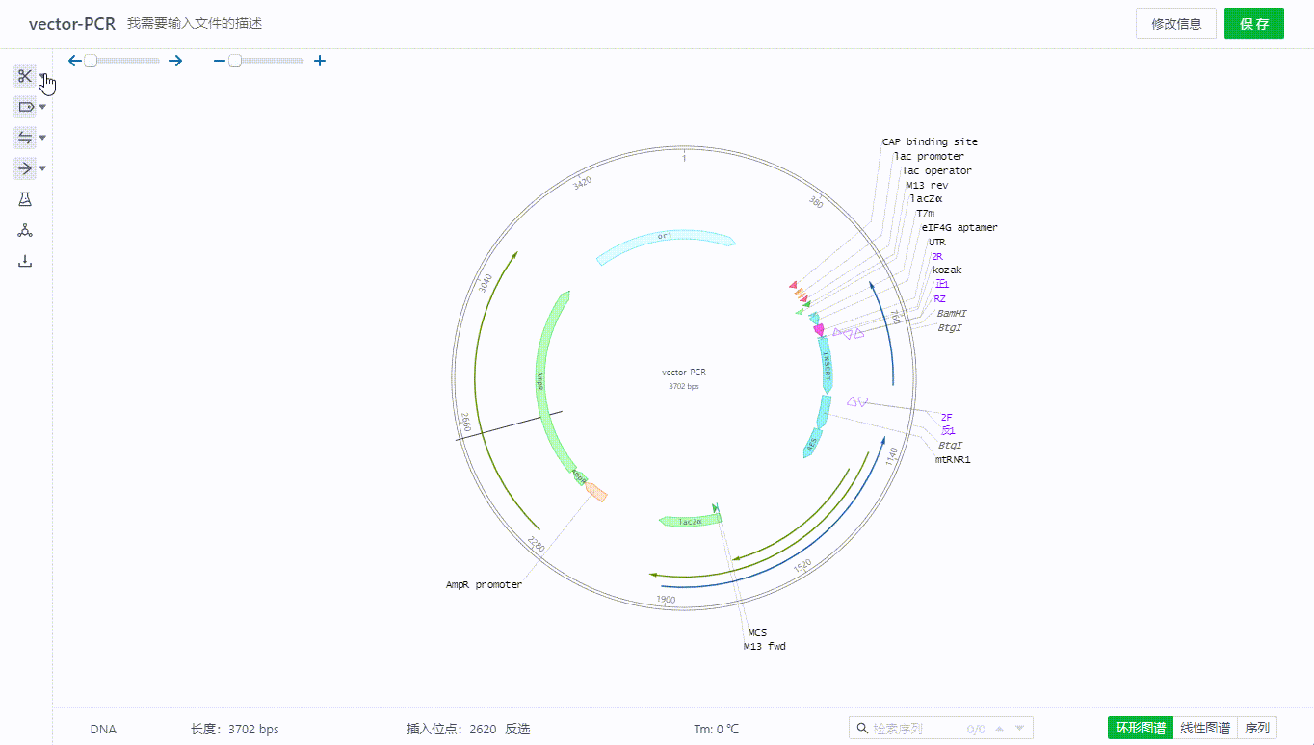Switch to the 序列 sequence view
This screenshot has height=745, width=1314.
(1257, 728)
